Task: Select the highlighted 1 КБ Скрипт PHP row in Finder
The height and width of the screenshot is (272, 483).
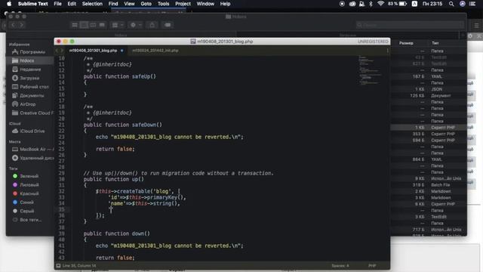Action: coord(428,128)
